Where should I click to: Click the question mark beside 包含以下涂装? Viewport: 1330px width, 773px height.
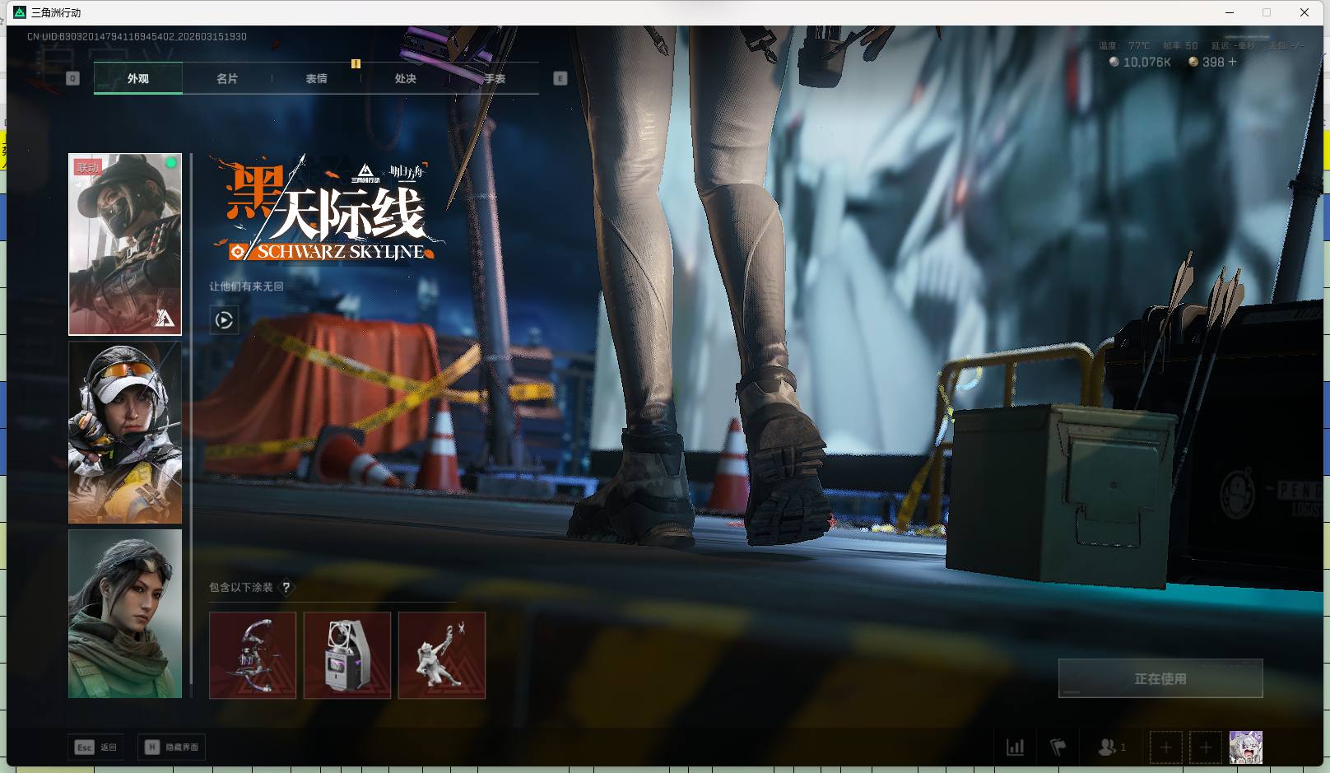286,587
